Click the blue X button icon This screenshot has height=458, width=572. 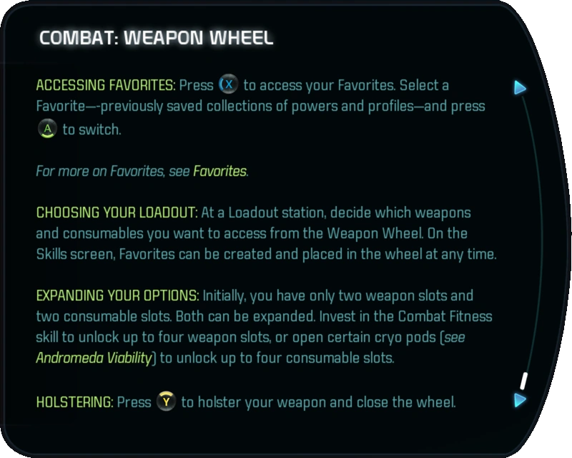228,85
